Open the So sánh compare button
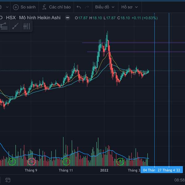 point(24,7)
